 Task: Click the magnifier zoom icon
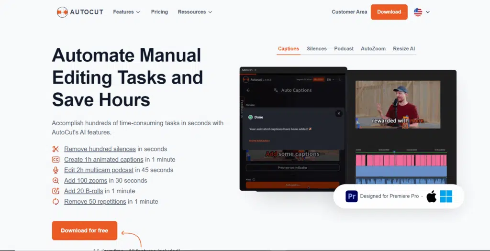(x=56, y=180)
